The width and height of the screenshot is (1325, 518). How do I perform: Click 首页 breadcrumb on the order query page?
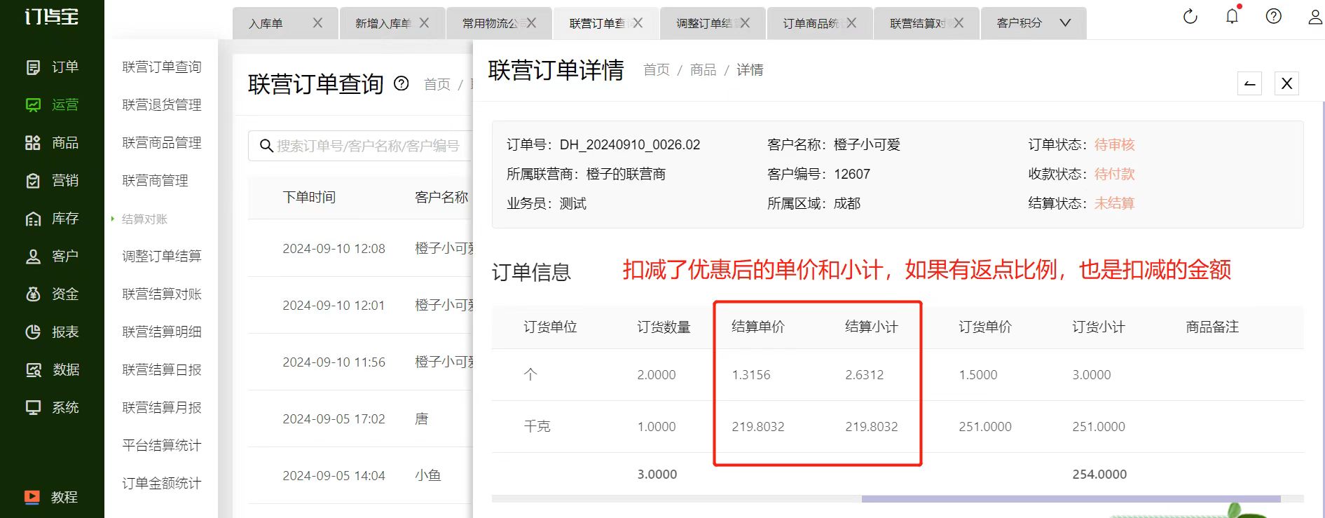pyautogui.click(x=437, y=85)
